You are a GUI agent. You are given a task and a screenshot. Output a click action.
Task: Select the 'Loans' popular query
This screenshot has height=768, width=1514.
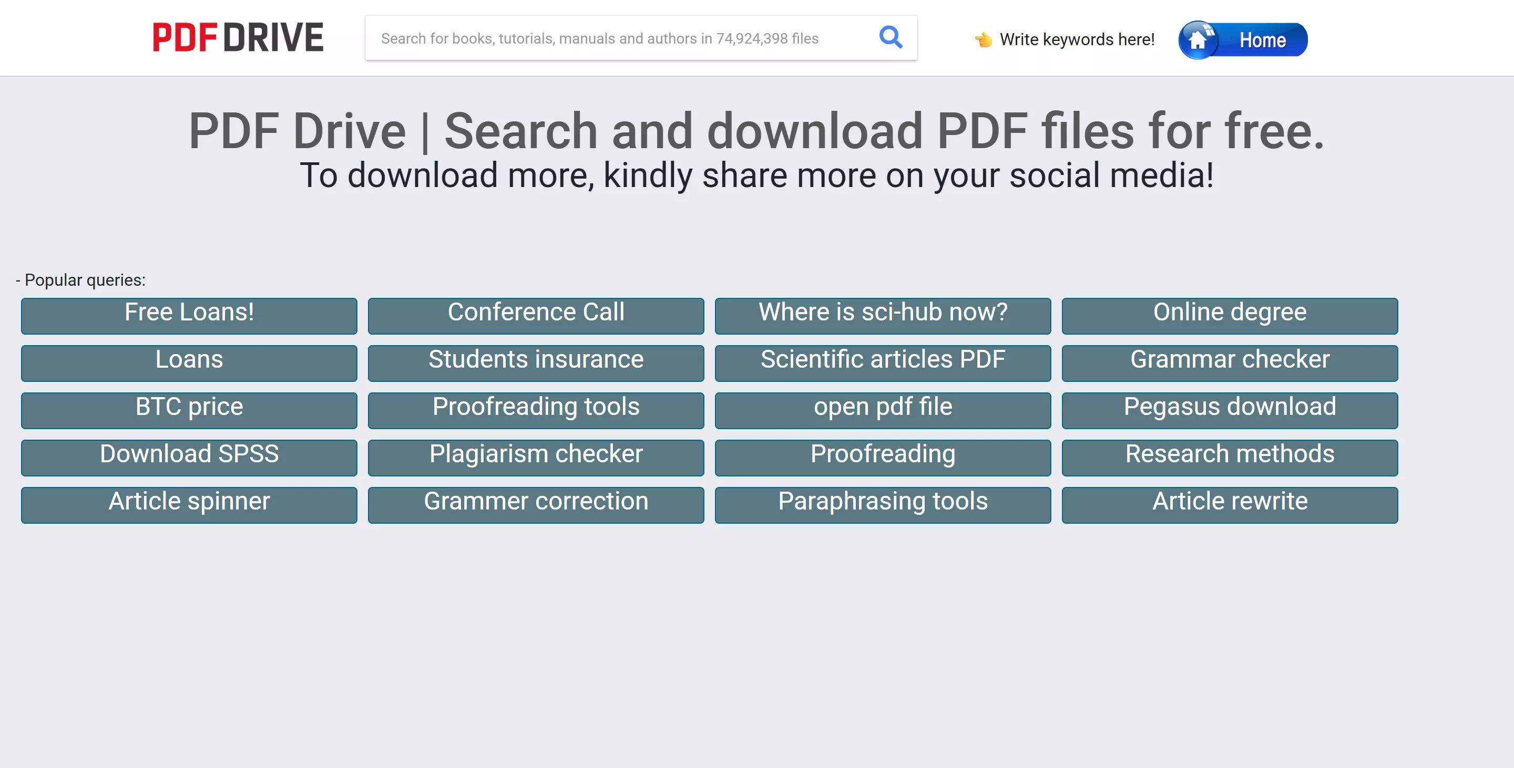click(189, 363)
